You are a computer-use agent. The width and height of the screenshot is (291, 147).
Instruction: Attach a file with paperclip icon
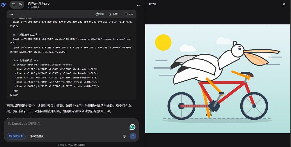(124, 136)
